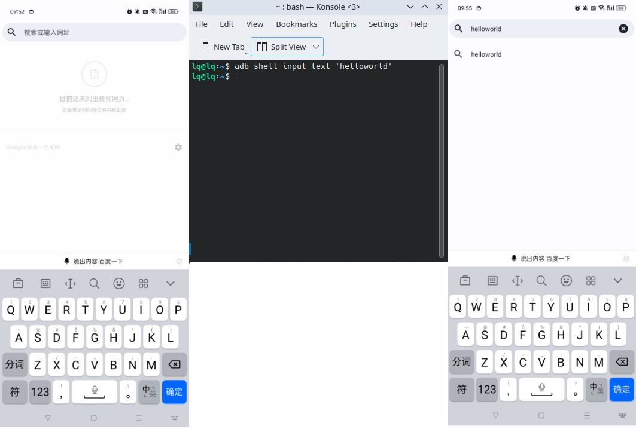Tap search magnifier icon in left phone address bar
The width and height of the screenshot is (636, 429).
(12, 32)
